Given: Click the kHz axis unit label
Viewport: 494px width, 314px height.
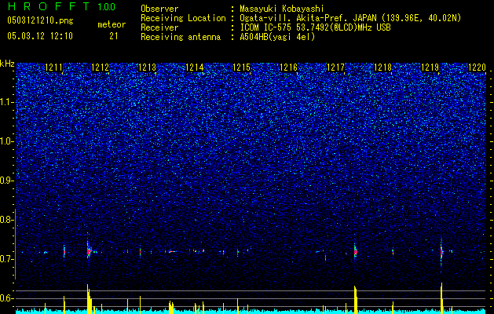Looking at the screenshot, I should click(7, 64).
